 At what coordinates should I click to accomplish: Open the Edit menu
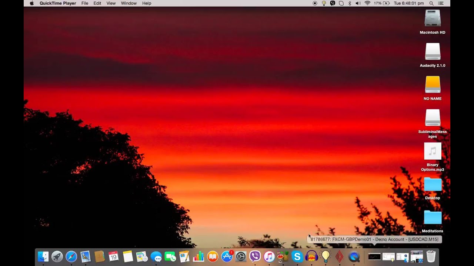pos(97,3)
